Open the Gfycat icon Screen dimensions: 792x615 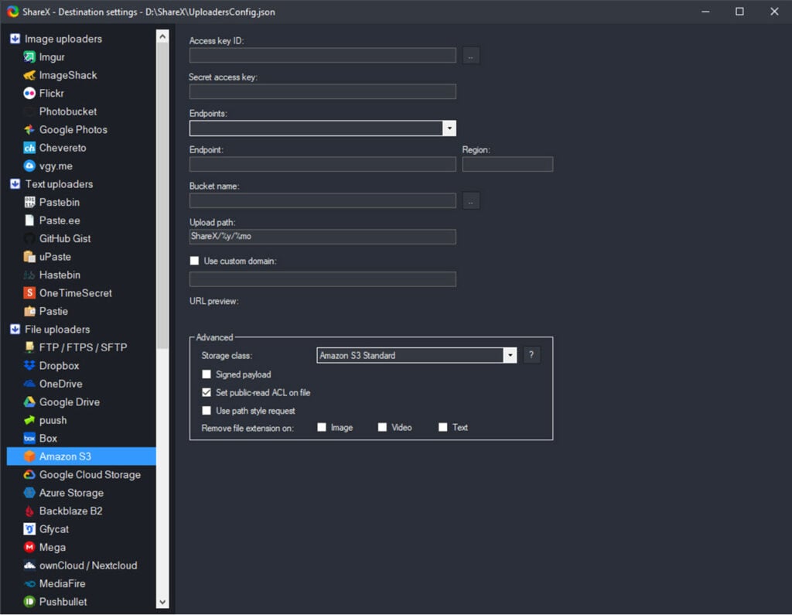point(29,530)
